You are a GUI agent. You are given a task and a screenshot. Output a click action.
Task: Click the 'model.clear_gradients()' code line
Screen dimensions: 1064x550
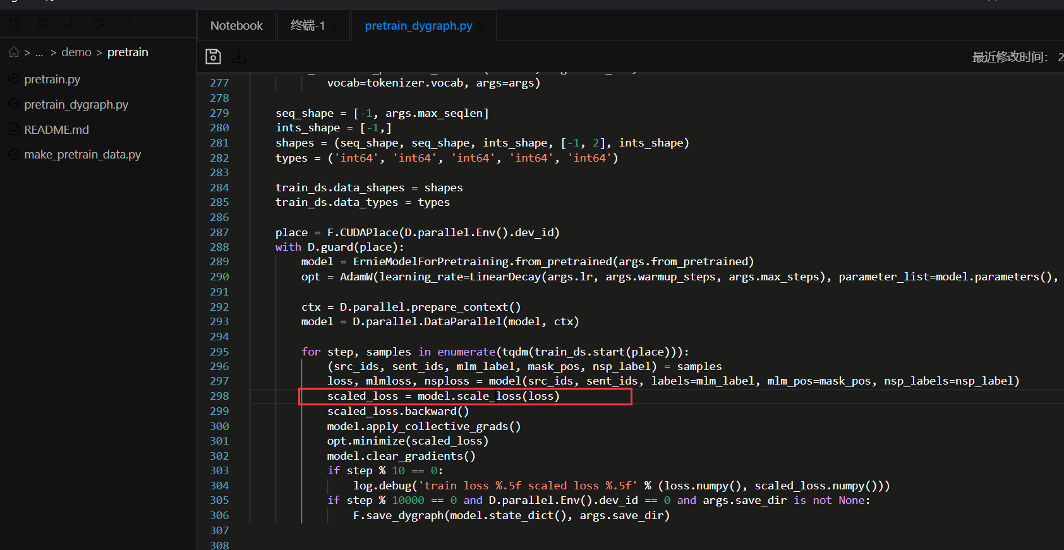pyautogui.click(x=401, y=456)
